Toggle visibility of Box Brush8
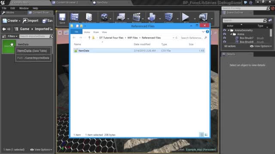Screen dimensions: 275x154 (224, 42)
